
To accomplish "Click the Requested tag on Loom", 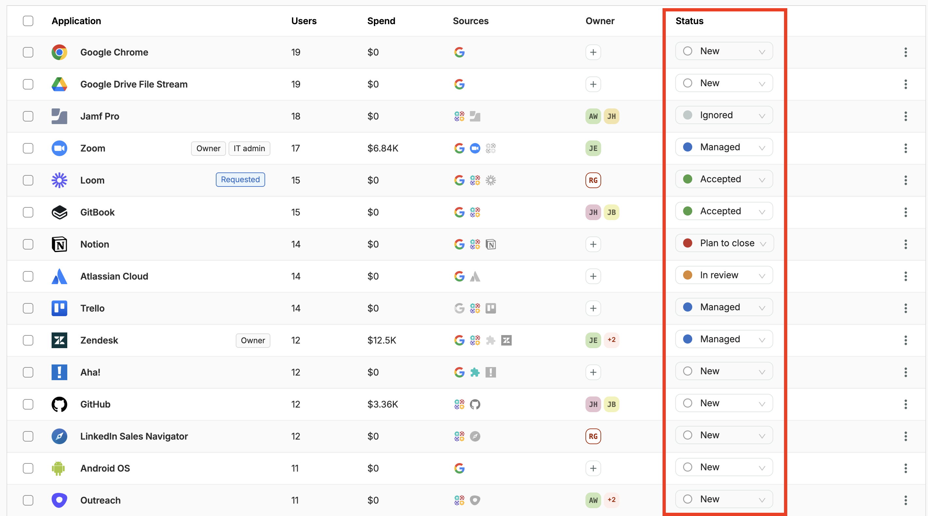I will point(240,179).
